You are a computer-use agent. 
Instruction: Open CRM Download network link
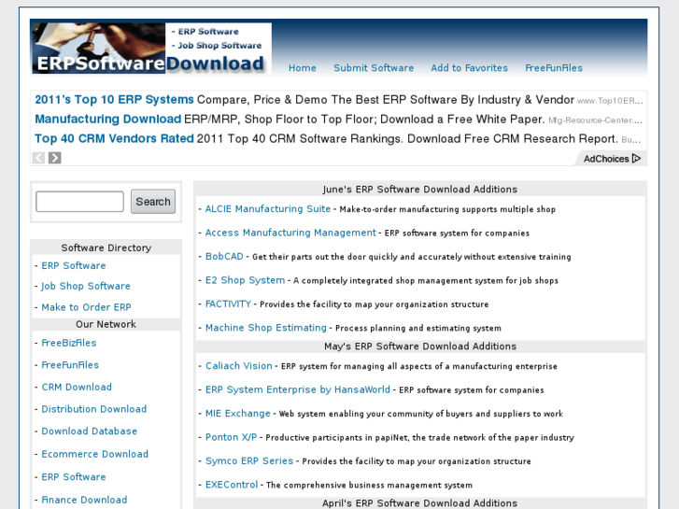click(77, 388)
